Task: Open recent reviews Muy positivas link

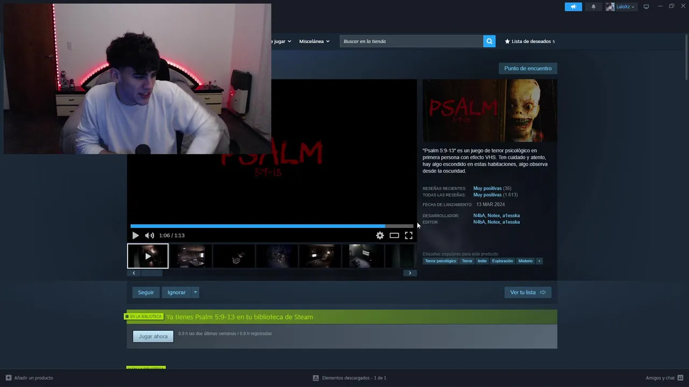Action: (x=487, y=189)
